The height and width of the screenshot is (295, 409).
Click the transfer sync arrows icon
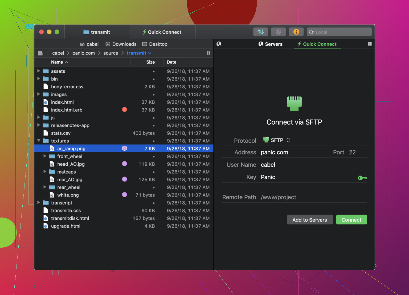[x=261, y=32]
